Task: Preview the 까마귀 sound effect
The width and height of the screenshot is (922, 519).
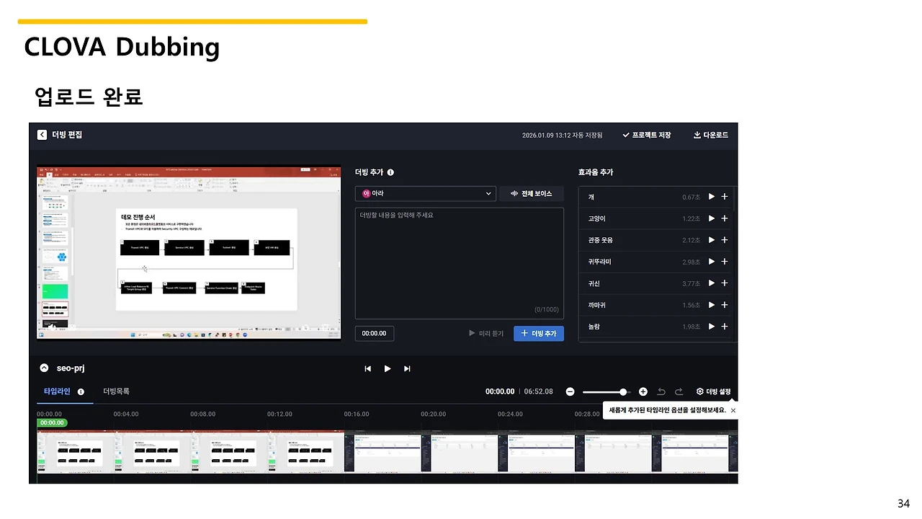Action: point(712,305)
